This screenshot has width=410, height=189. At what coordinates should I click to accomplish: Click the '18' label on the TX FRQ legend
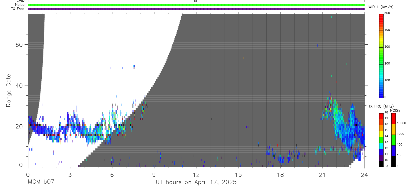tap(386, 112)
